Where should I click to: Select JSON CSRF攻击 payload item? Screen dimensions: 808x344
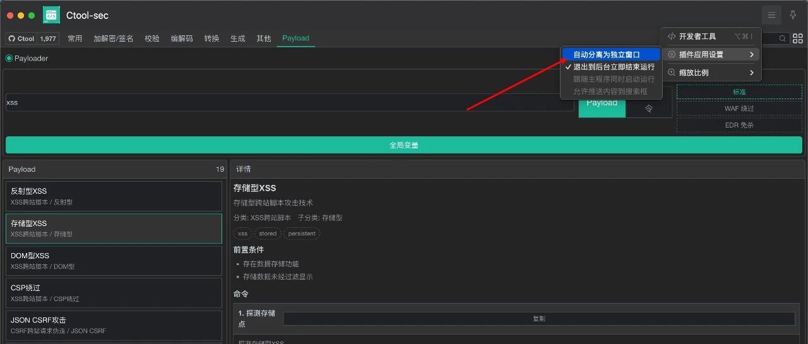point(114,325)
